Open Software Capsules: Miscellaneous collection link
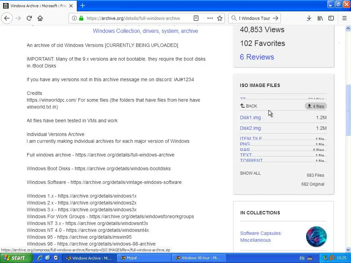The height and width of the screenshot is (263, 351). (x=261, y=237)
